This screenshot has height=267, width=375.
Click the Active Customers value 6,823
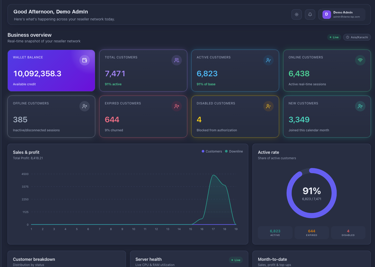[207, 74]
